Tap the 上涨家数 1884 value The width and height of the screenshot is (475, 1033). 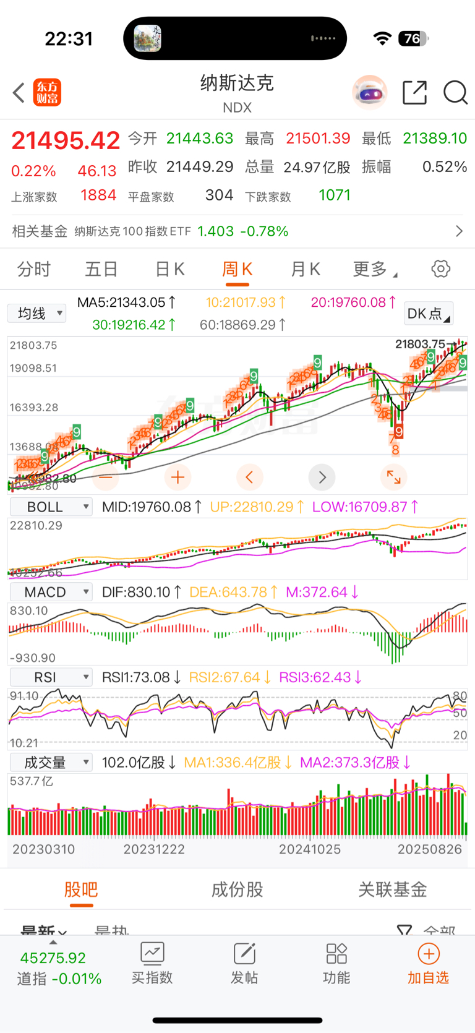[x=98, y=195]
